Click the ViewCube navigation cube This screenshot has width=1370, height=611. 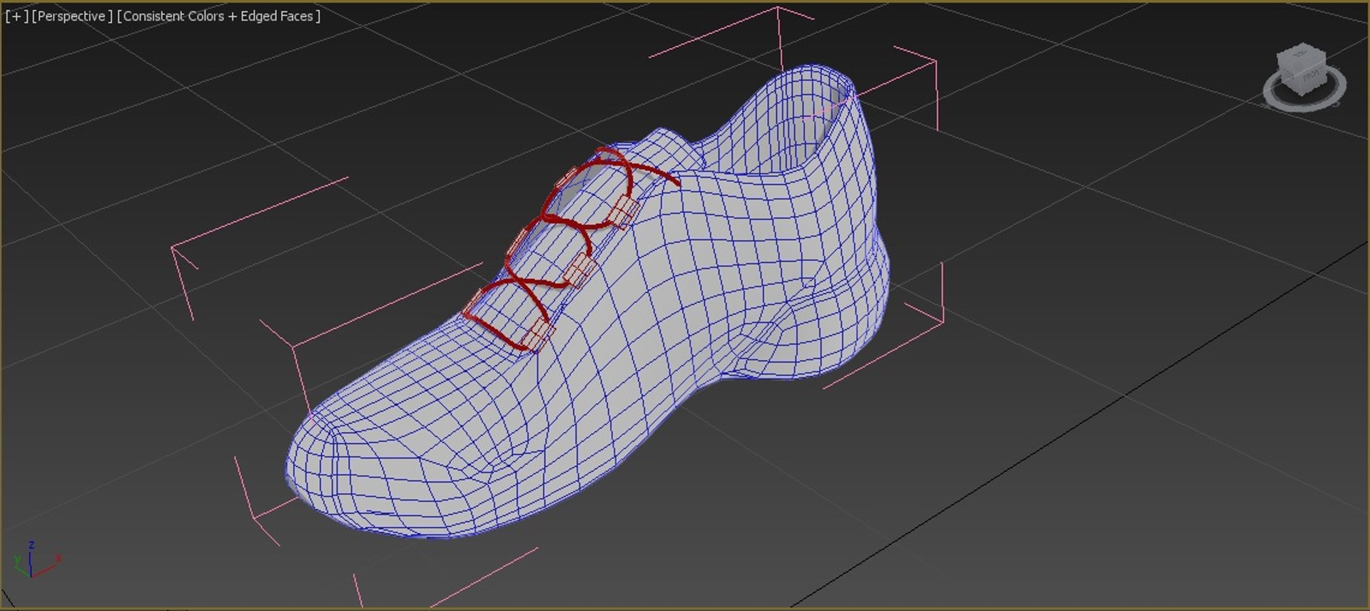(1302, 68)
